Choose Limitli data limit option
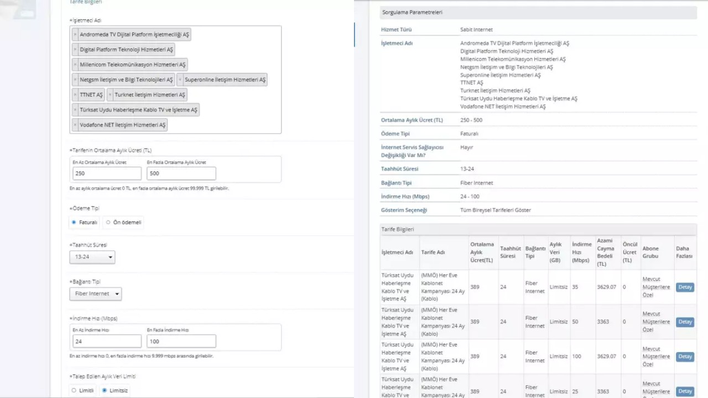 pos(74,390)
